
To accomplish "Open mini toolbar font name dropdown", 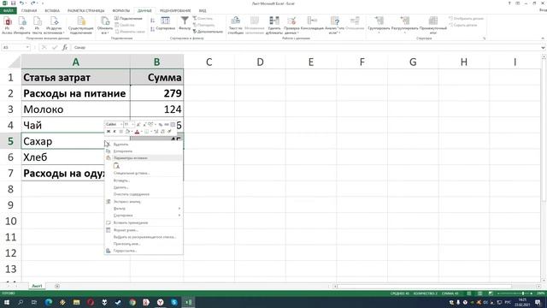I will coord(121,124).
